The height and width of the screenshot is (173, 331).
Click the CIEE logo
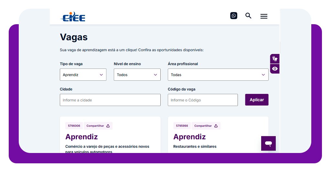point(73,16)
